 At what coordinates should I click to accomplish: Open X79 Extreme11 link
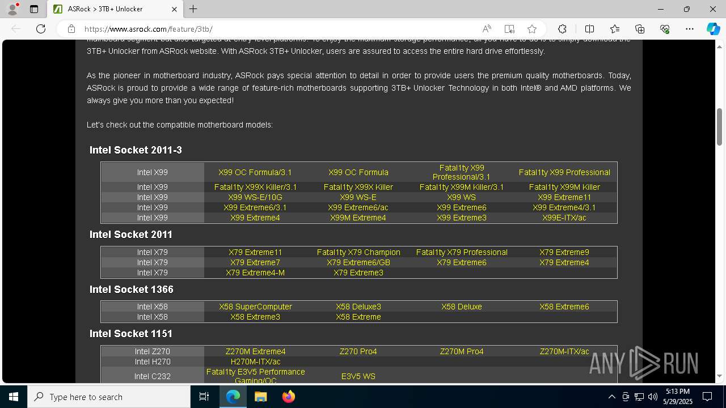(x=255, y=252)
